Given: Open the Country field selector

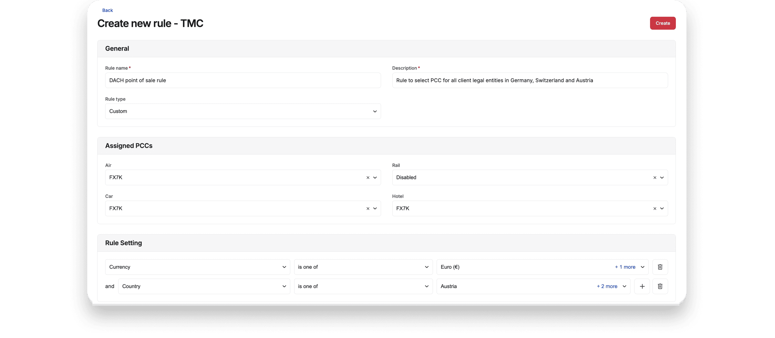Looking at the screenshot, I should click(204, 286).
